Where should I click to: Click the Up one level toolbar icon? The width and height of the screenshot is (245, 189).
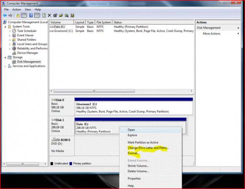point(18,15)
